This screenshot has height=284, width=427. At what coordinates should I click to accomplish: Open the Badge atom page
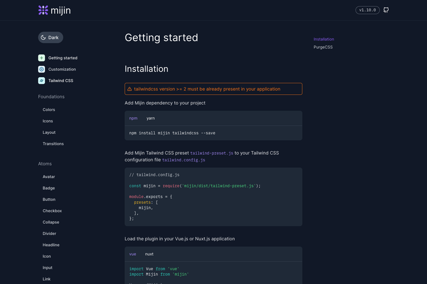click(49, 188)
